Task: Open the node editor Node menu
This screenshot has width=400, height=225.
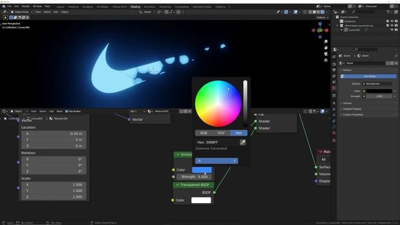Action: point(59,111)
